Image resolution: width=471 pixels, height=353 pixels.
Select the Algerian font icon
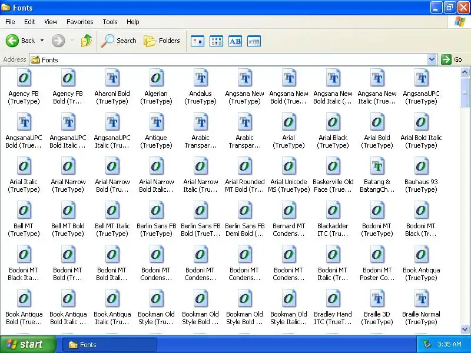point(156,78)
